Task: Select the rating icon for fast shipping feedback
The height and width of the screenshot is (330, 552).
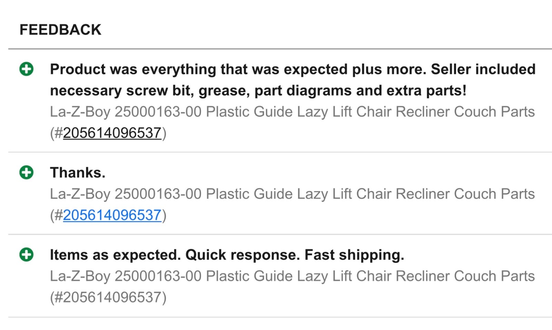Action: coord(27,254)
